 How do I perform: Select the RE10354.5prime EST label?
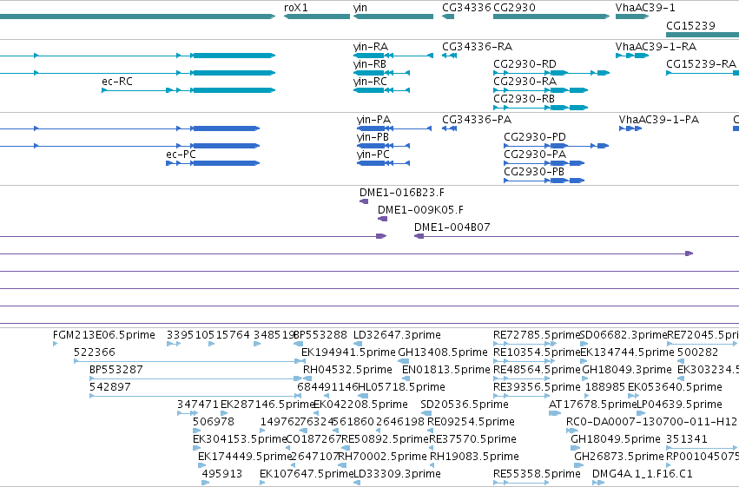coord(537,352)
